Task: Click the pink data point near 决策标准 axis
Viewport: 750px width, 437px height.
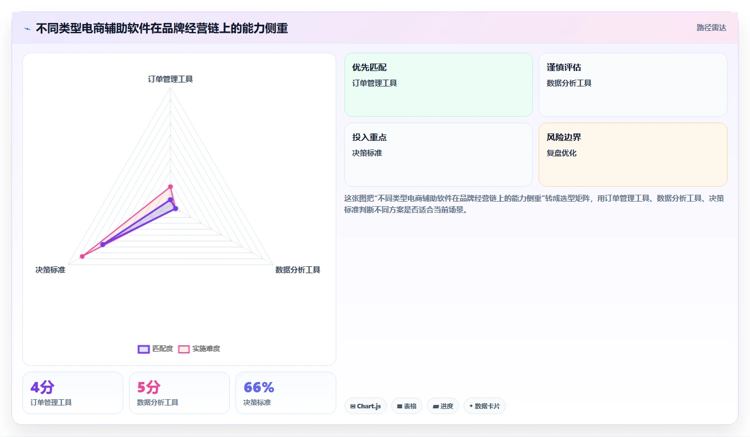Action: tap(83, 257)
